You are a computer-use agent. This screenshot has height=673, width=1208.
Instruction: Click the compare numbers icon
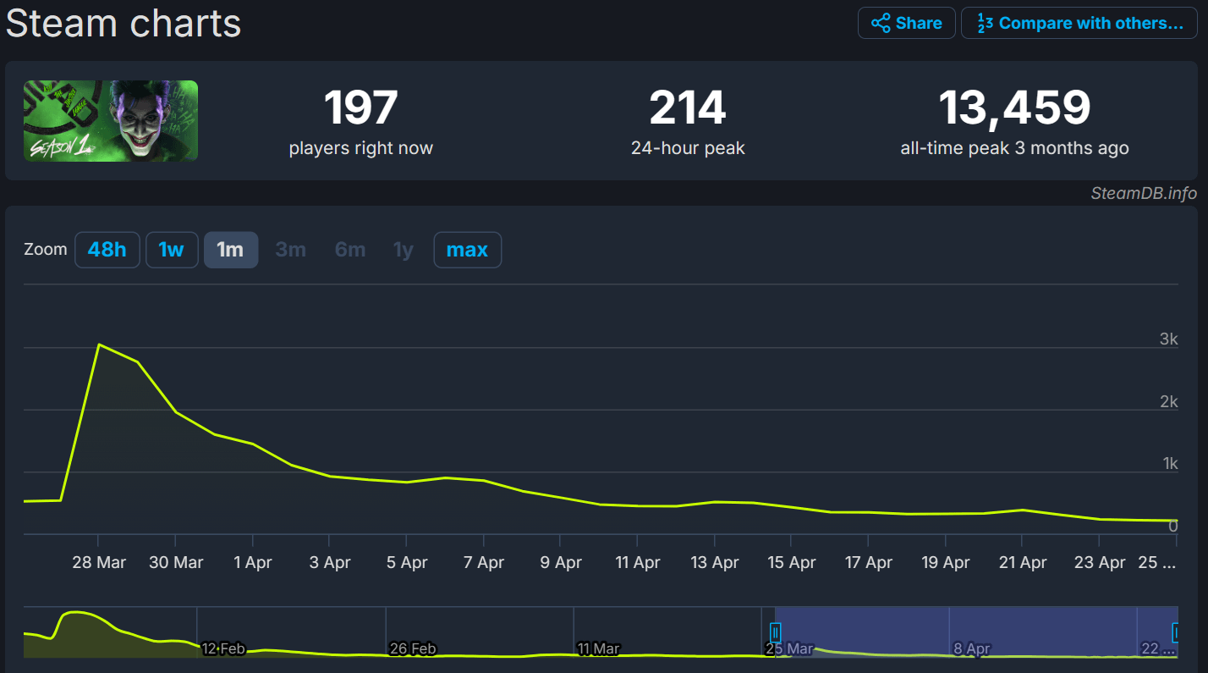985,23
